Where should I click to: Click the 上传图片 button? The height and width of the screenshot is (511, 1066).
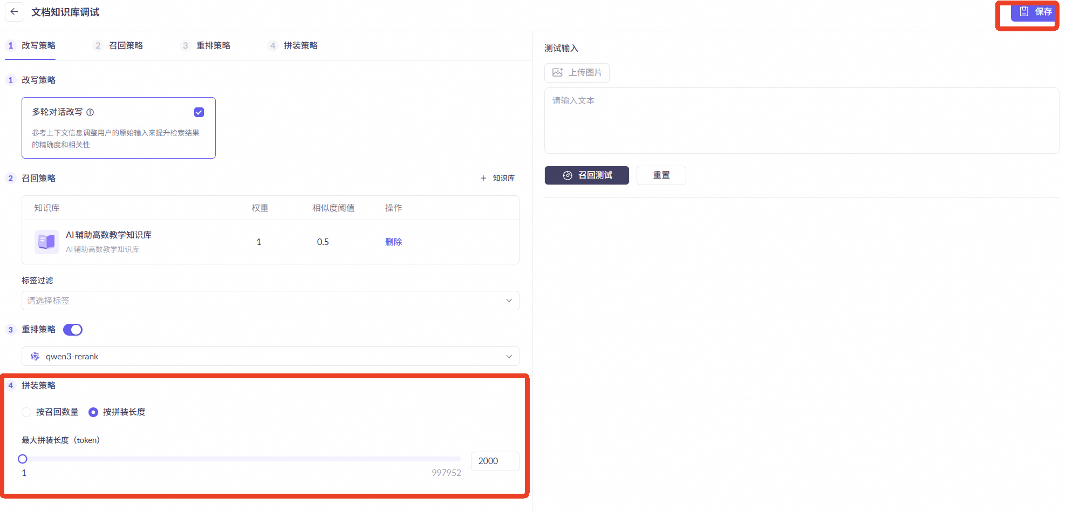tap(577, 73)
